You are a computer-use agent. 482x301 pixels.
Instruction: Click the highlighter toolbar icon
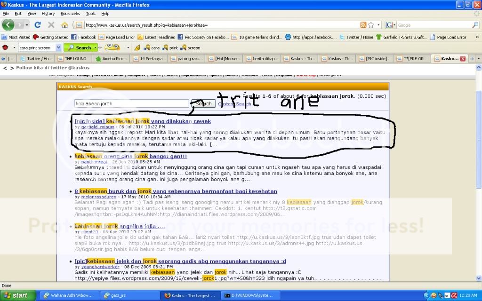[137, 48]
